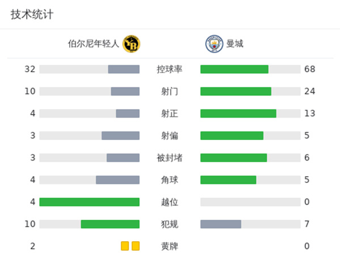Click the 黄牌 stat label
340x257 pixels.
169,246
